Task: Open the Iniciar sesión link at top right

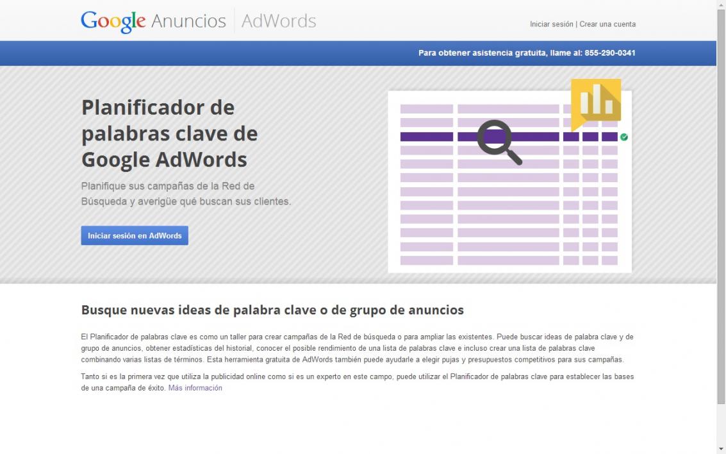Action: click(x=551, y=24)
